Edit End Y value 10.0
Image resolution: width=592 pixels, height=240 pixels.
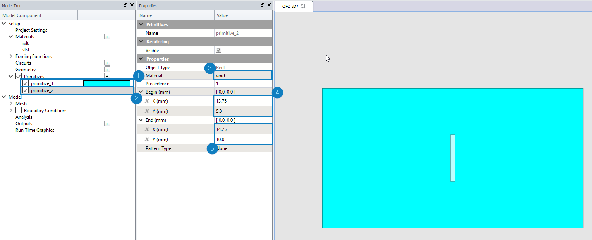pyautogui.click(x=243, y=140)
